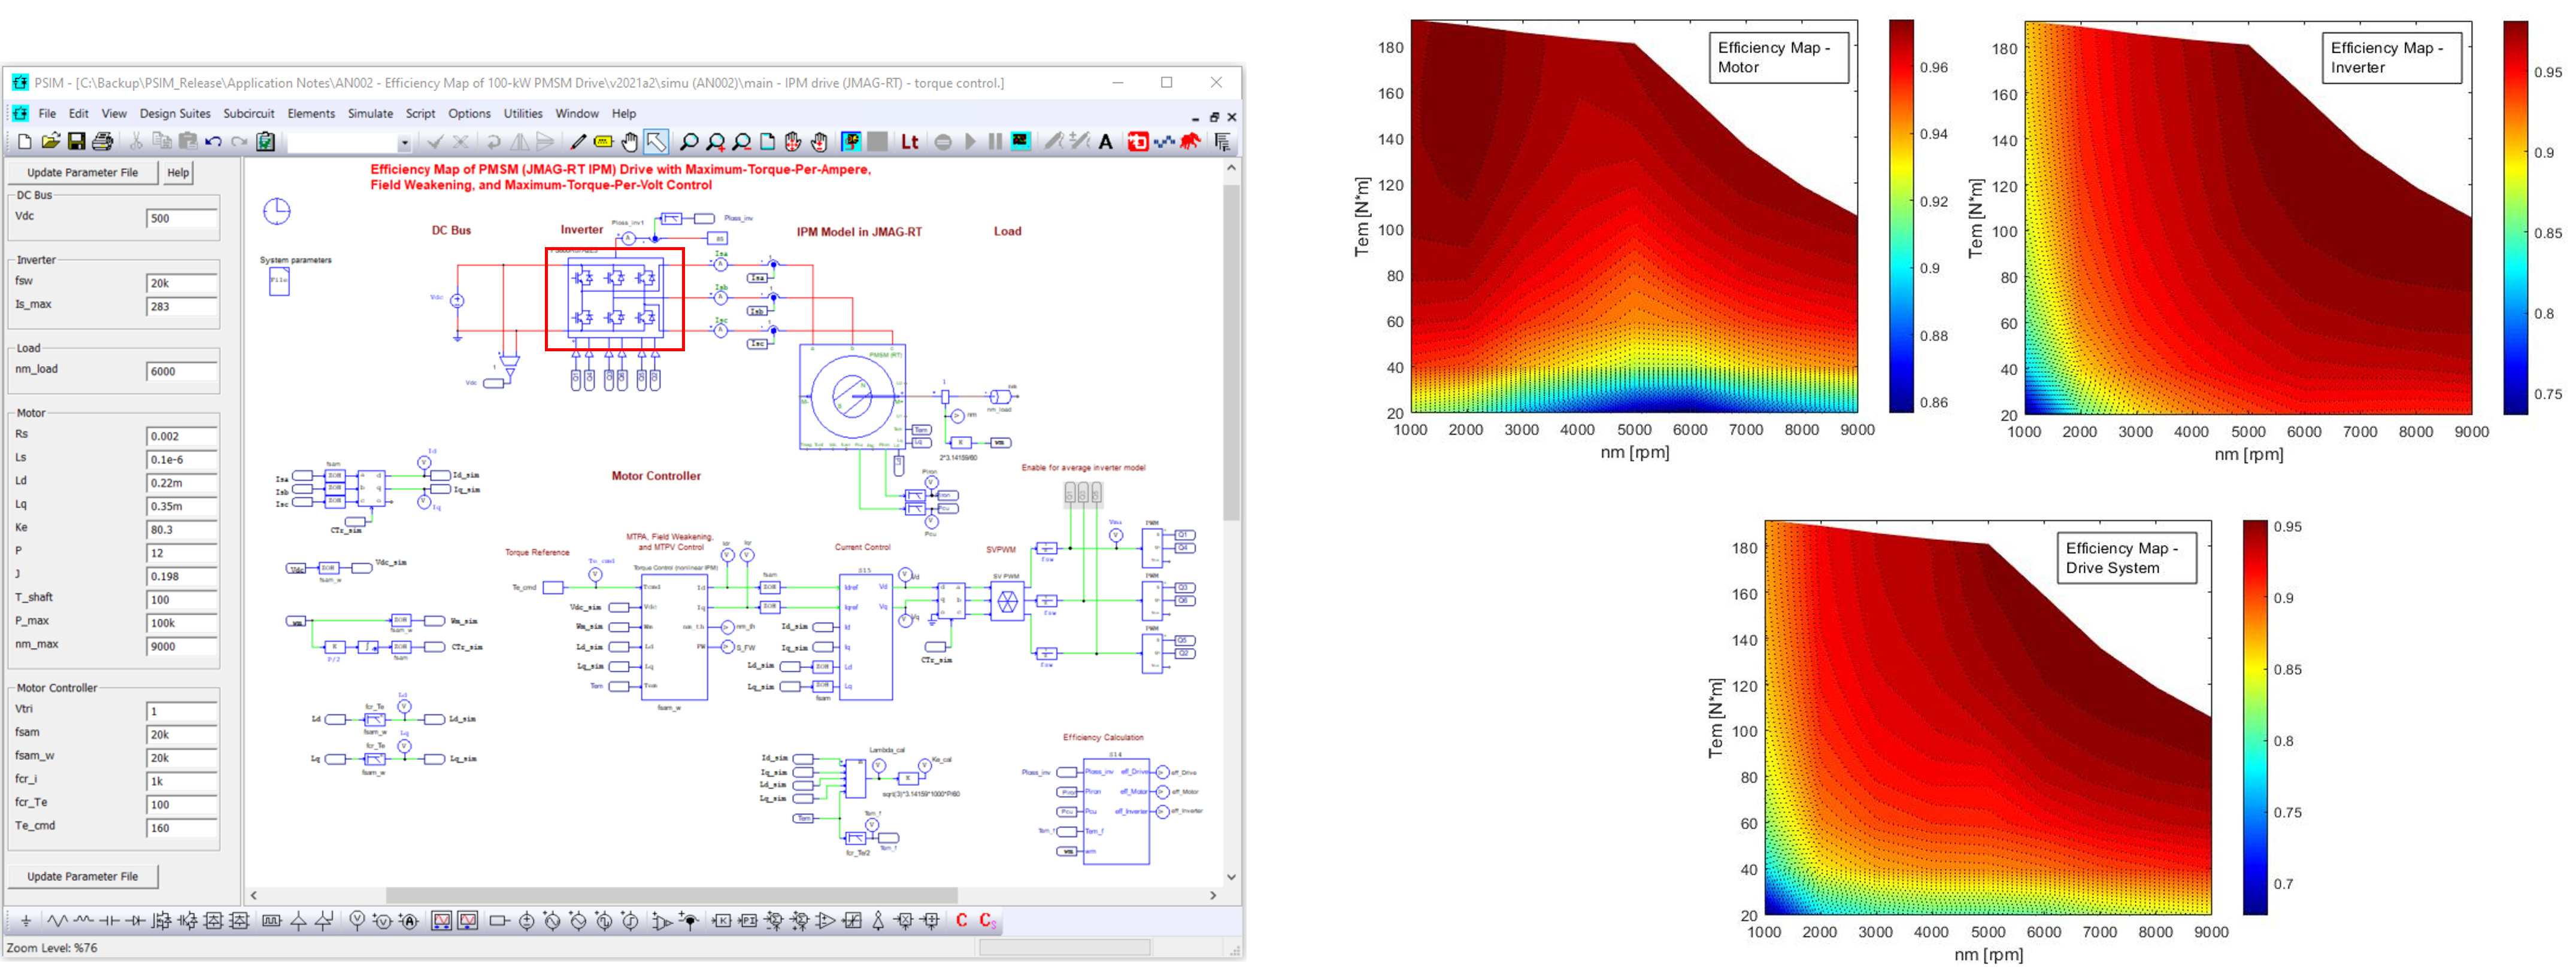Screen dimensions: 2576x973
Task: Place a voltage probe from element bar
Action: 357,921
